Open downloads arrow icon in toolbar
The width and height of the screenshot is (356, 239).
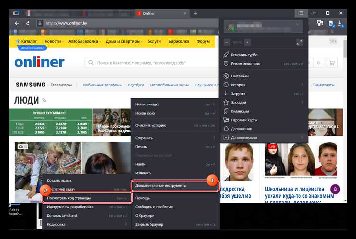[x=340, y=23]
